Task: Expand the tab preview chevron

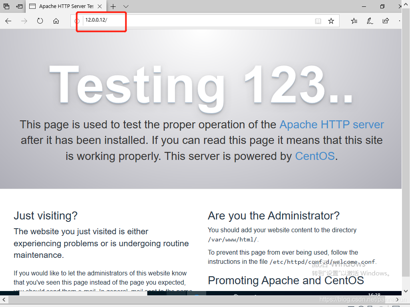Action: point(126,6)
